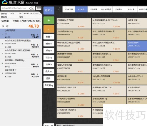Click the timestamp 2017-08-07 18:00:42
The height and width of the screenshot is (126, 147).
point(29,14)
